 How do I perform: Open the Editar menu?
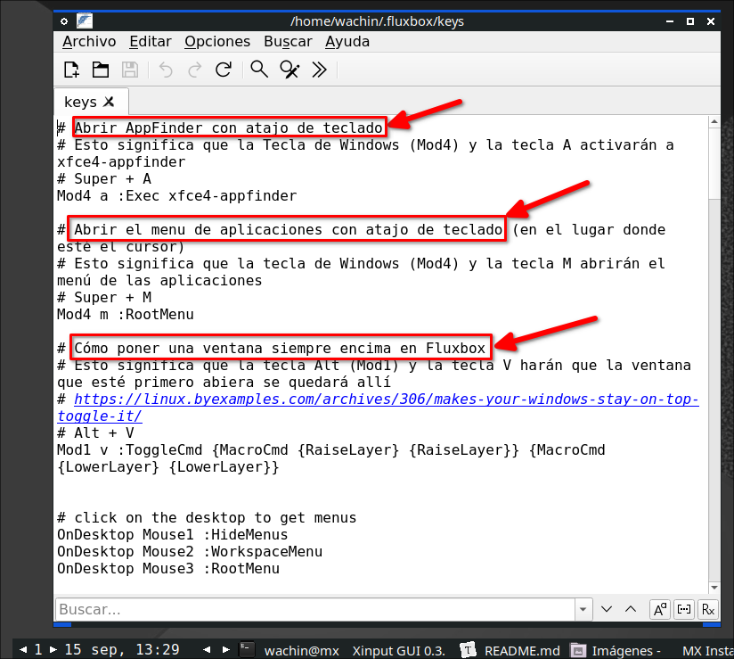[x=151, y=42]
